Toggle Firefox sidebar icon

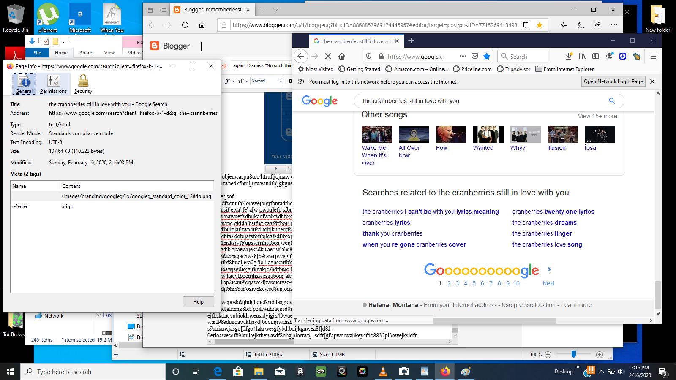(596, 56)
